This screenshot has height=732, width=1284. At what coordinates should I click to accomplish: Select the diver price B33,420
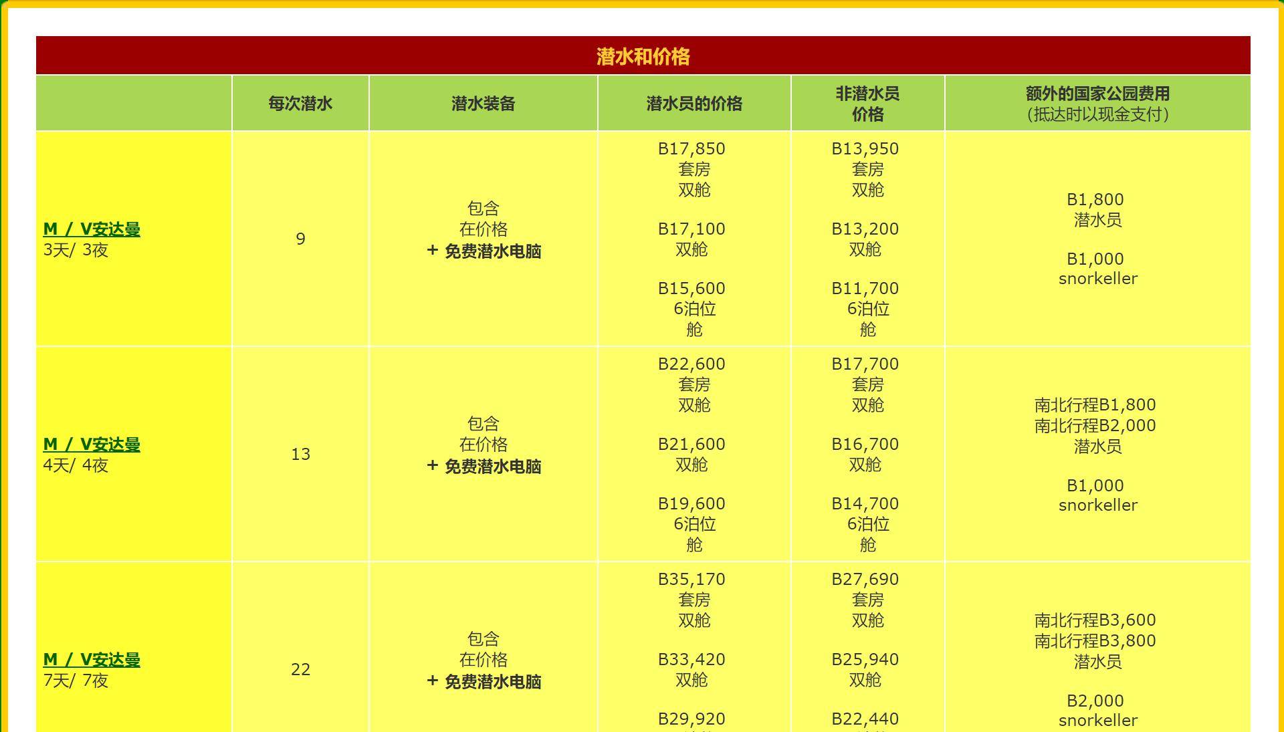[691, 659]
